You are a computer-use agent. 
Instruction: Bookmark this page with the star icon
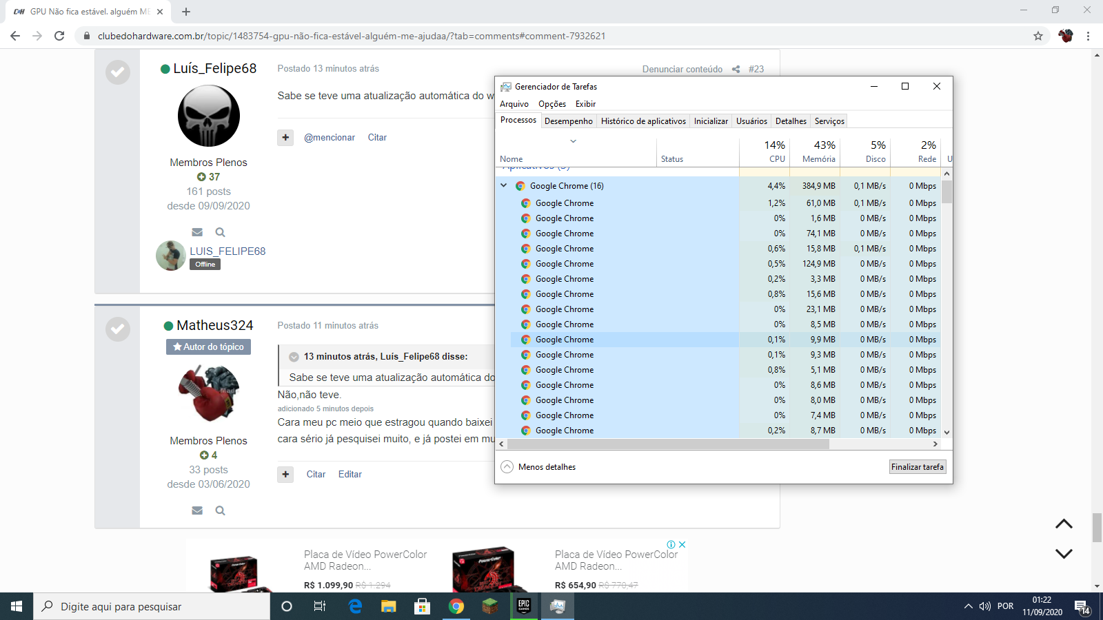(1038, 36)
